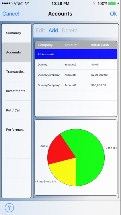121x215 pixels.
Task: Cancel the Accounts dialog
Action: (x=11, y=14)
